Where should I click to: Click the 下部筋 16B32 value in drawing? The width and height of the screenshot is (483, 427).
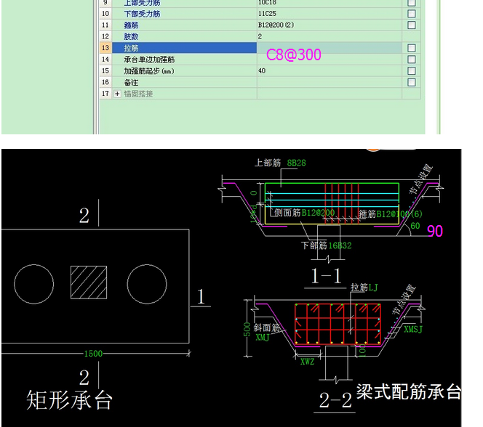pos(340,245)
